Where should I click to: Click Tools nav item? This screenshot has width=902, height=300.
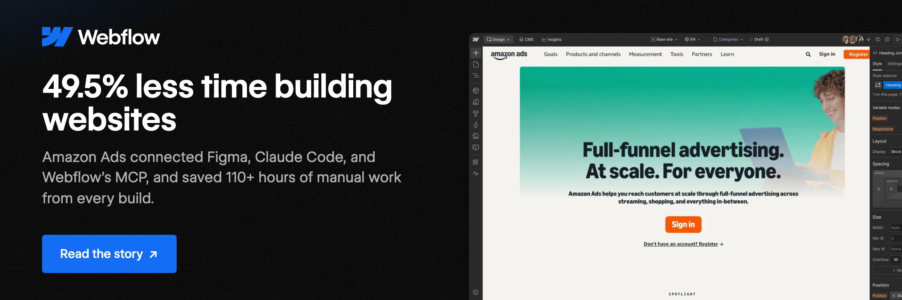(x=677, y=54)
